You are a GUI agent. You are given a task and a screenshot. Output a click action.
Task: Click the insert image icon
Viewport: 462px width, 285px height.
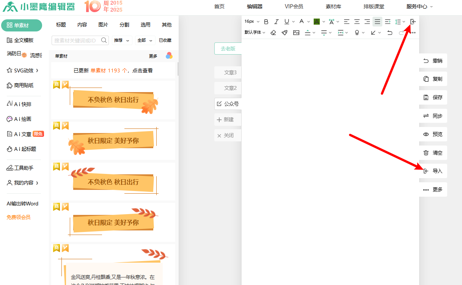point(296,33)
